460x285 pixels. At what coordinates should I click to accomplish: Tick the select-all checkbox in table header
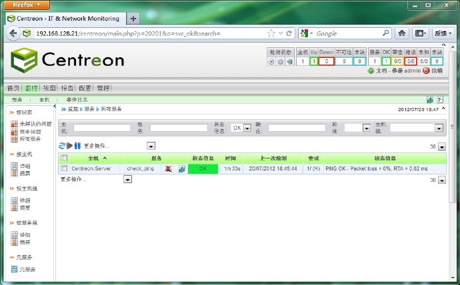[x=64, y=158]
